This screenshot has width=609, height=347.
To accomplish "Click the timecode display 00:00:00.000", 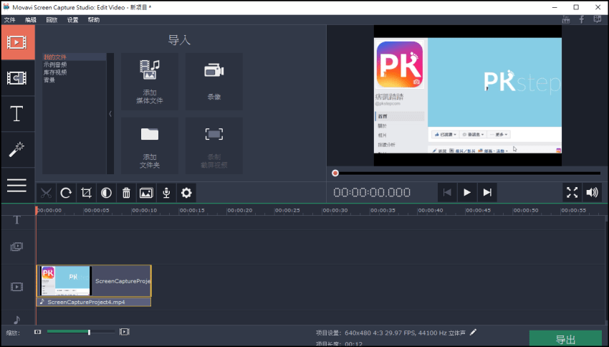I will 372,192.
